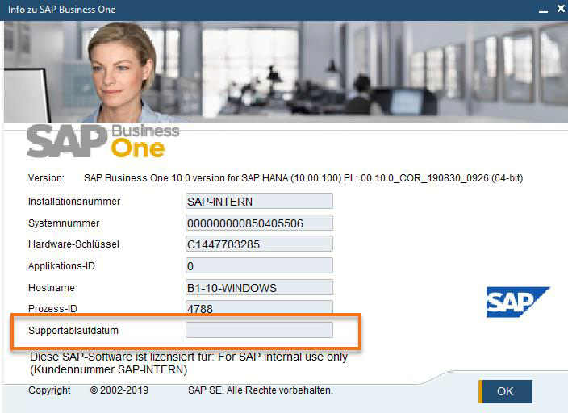Select the Installationsnummer field
568x413 pixels.
259,201
